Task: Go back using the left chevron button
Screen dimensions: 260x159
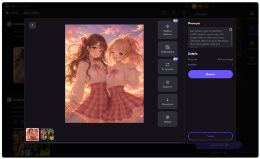Action: (32, 25)
